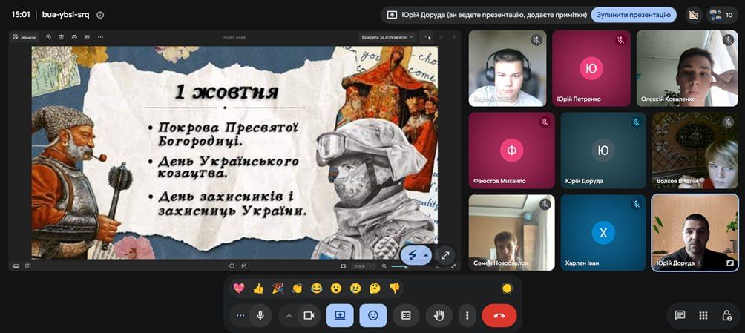Viewport: 745px width, 333px height.
Task: Send the thinking face reaction
Action: tap(375, 288)
